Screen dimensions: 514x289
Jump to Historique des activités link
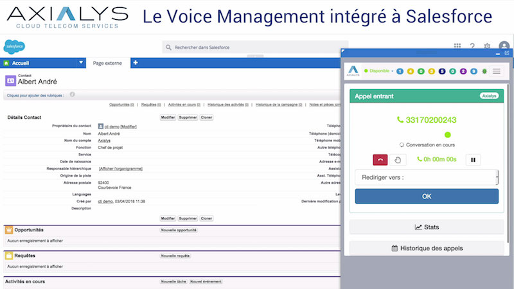[x=228, y=105]
